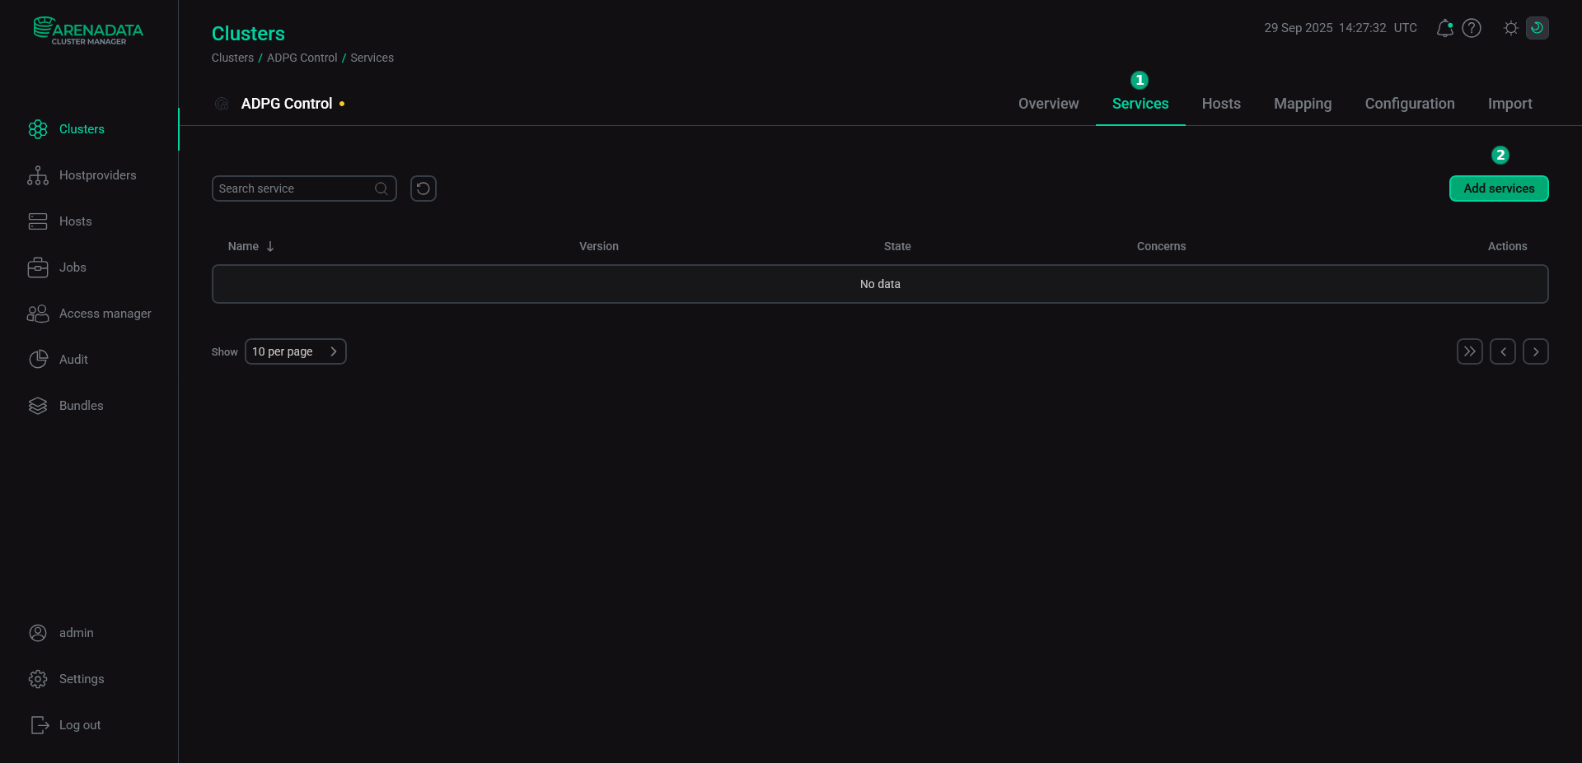Open the Configuration tab

[x=1409, y=104]
